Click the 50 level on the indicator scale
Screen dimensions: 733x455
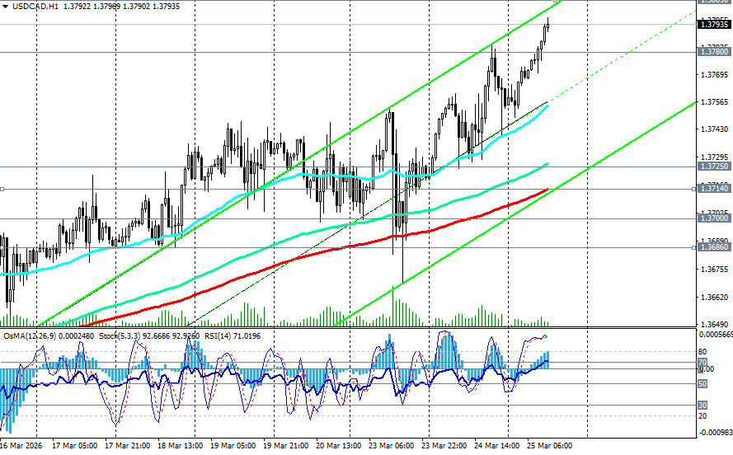(702, 384)
